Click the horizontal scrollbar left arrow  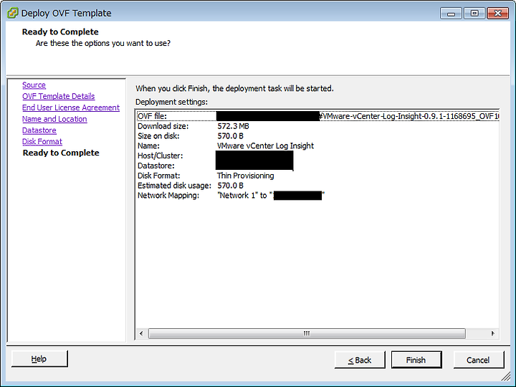tap(141, 333)
